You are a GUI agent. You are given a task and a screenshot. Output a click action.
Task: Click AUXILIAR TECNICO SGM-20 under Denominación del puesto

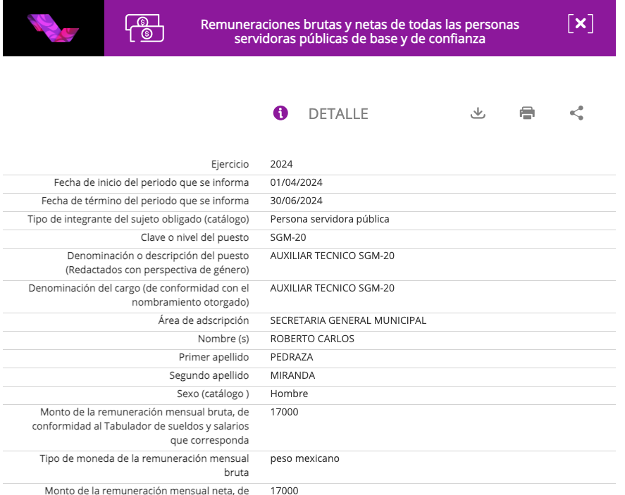[333, 256]
